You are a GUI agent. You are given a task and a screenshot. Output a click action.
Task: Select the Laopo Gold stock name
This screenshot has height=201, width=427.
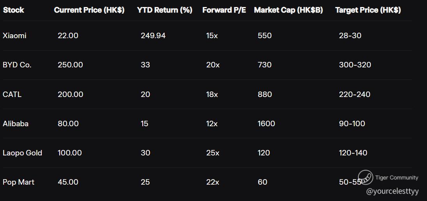pos(22,153)
